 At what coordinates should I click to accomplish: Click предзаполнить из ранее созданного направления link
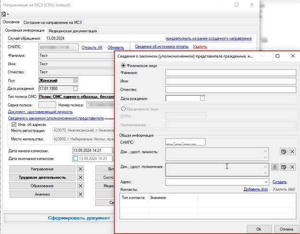tap(209, 38)
